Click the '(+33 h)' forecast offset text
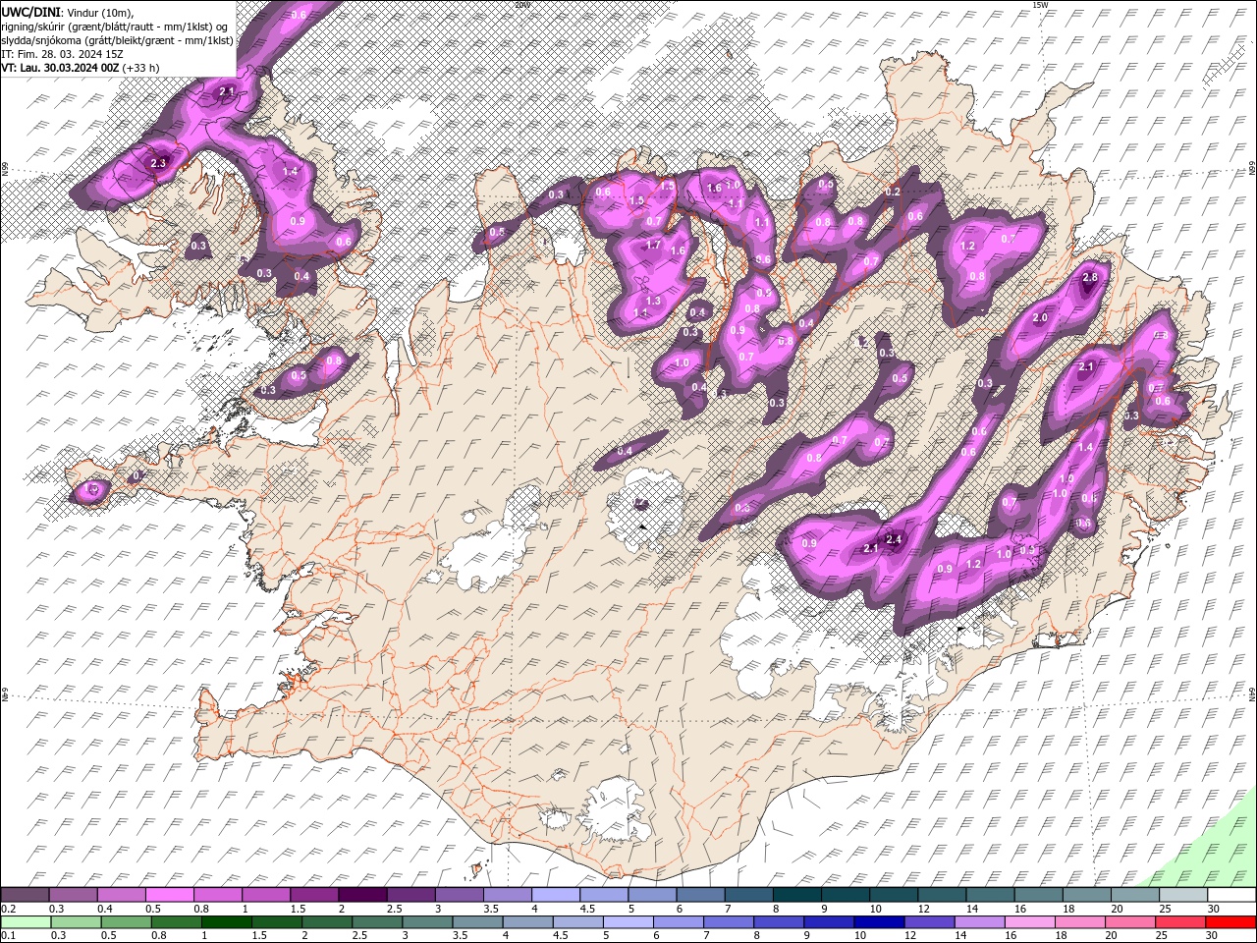Image resolution: width=1257 pixels, height=943 pixels. 141,68
